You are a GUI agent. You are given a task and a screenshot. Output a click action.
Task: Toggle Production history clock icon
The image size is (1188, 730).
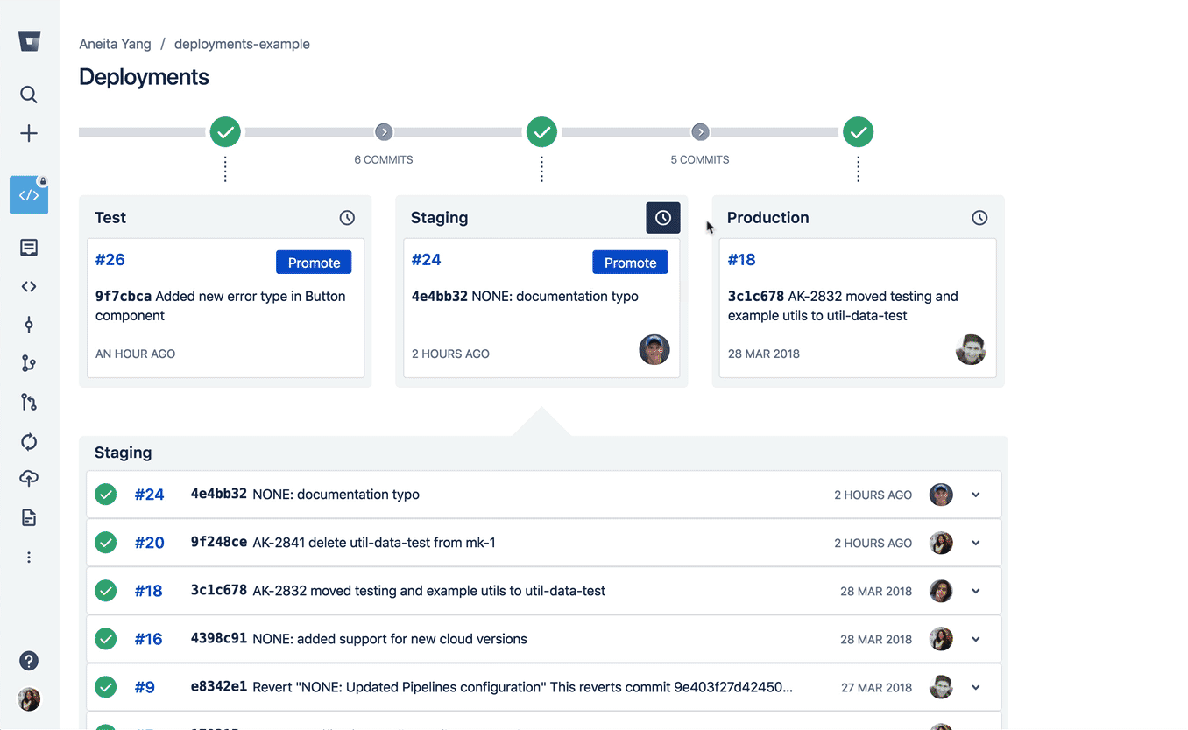click(x=979, y=218)
